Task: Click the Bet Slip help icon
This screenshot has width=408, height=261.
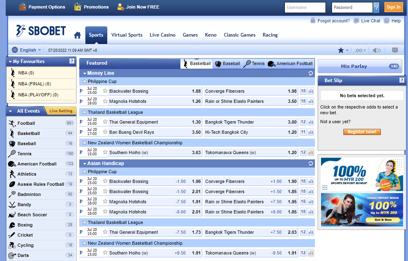Action: [x=402, y=80]
